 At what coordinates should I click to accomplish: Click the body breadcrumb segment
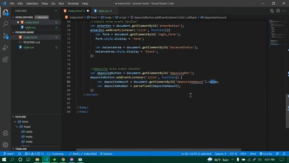(x=106, y=17)
